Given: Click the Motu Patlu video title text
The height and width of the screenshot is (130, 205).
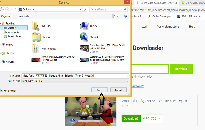Looking at the screenshot, I should point(157,101).
